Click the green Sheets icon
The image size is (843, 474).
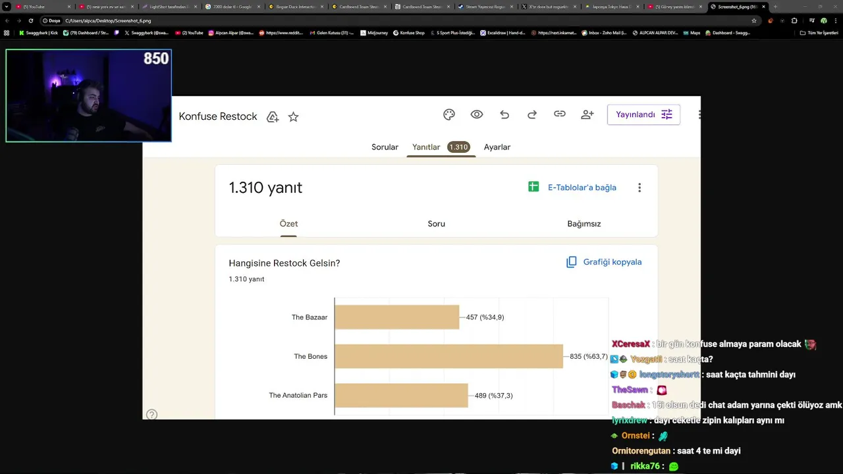(533, 187)
